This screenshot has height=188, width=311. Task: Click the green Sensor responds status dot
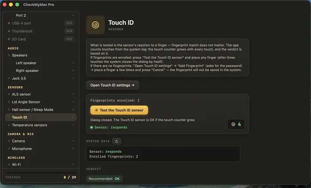coord(92,127)
